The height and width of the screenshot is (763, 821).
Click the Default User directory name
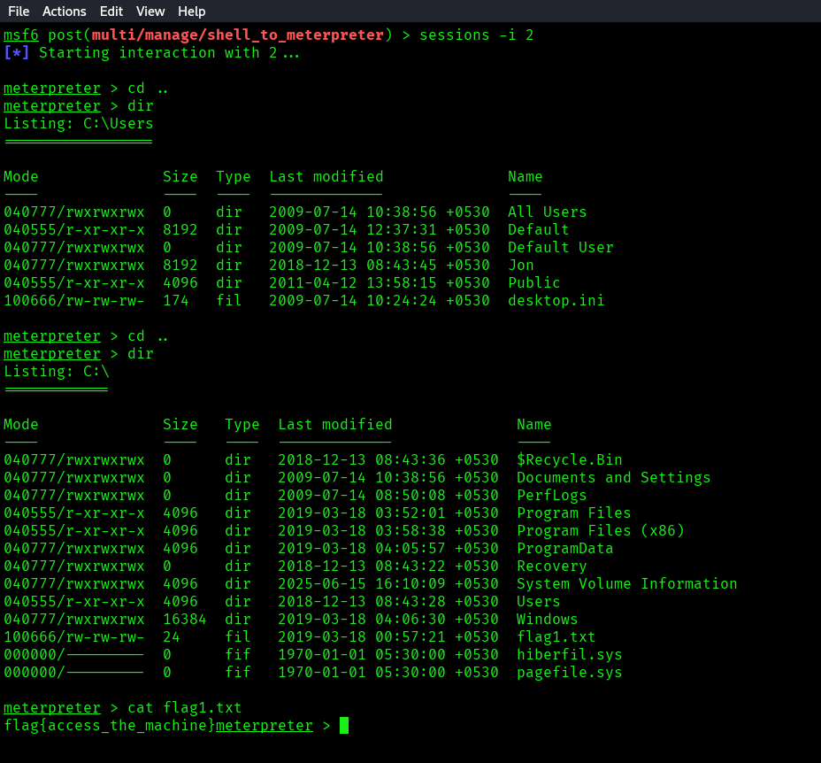(x=560, y=248)
